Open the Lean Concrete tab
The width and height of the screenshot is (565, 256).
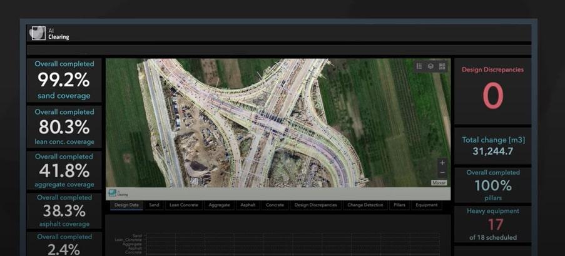(x=183, y=205)
